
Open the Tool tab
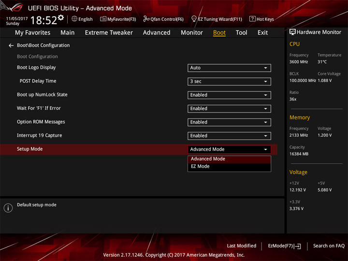pos(241,33)
